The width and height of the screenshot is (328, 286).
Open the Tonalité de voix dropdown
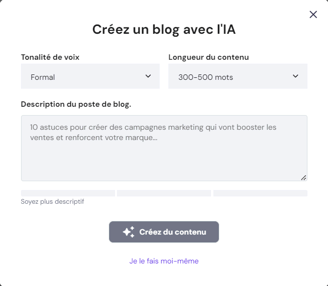click(90, 76)
